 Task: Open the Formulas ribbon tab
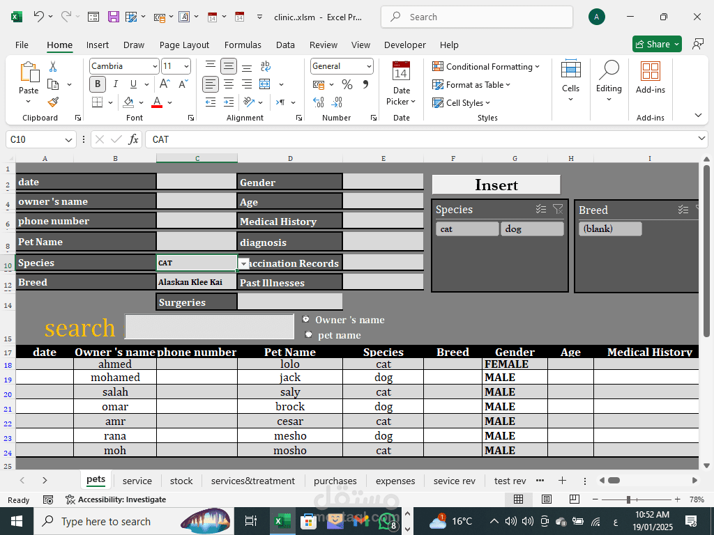coord(243,45)
